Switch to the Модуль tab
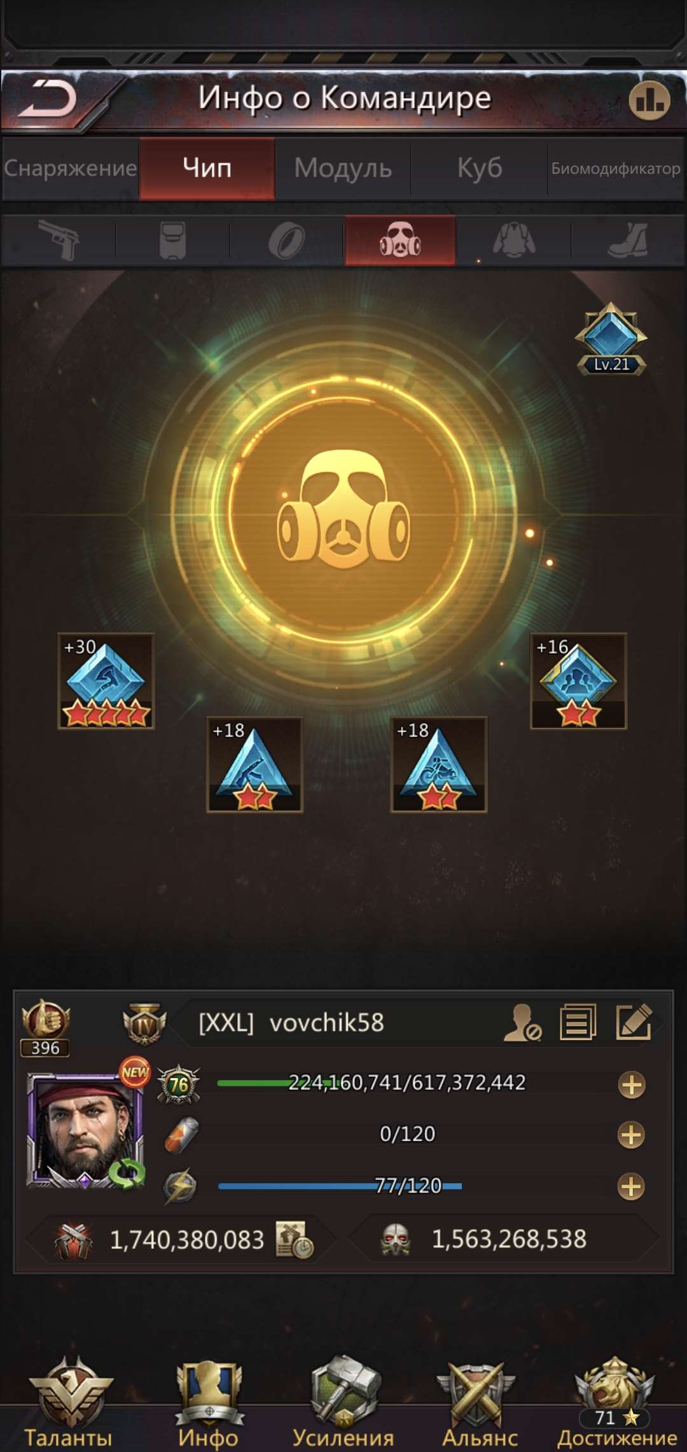This screenshot has height=1452, width=687. (343, 169)
